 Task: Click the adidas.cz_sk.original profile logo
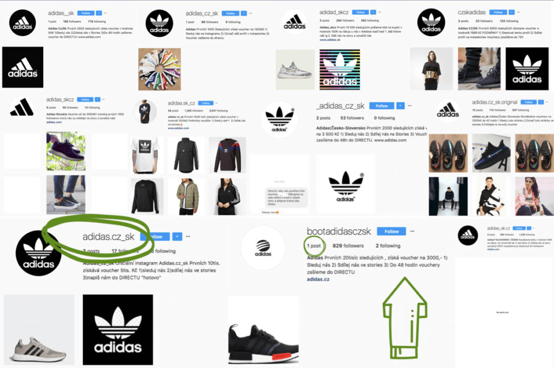[448, 111]
